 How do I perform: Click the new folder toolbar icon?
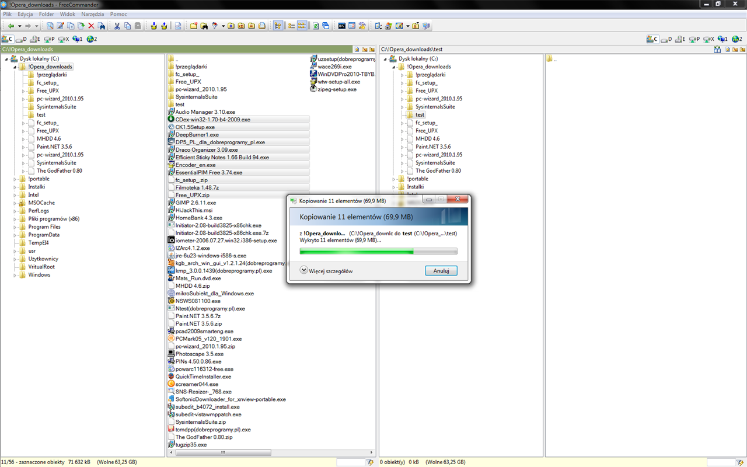pyautogui.click(x=193, y=26)
